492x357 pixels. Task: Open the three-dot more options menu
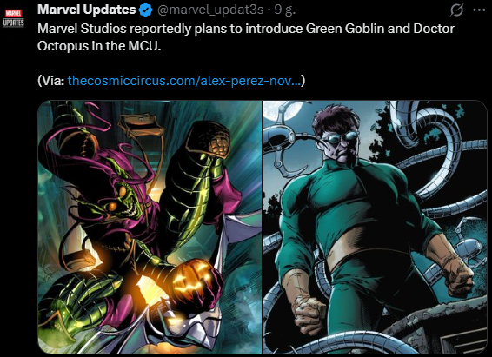[x=479, y=10]
